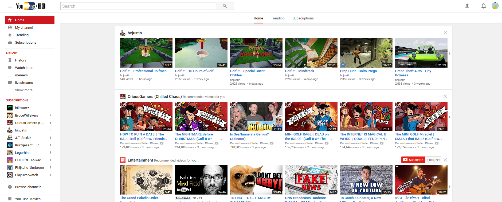The image size is (502, 202).
Task: Open Trending from the sidebar
Action: click(x=30, y=35)
